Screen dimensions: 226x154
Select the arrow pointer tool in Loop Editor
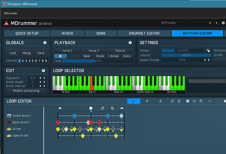pyautogui.click(x=147, y=101)
